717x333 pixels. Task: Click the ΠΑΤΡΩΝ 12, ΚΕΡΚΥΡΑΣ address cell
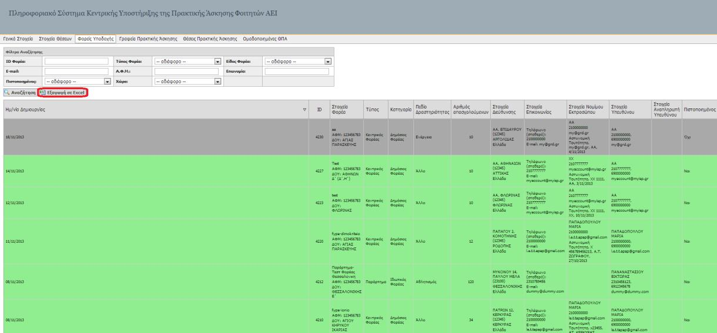tap(507, 316)
